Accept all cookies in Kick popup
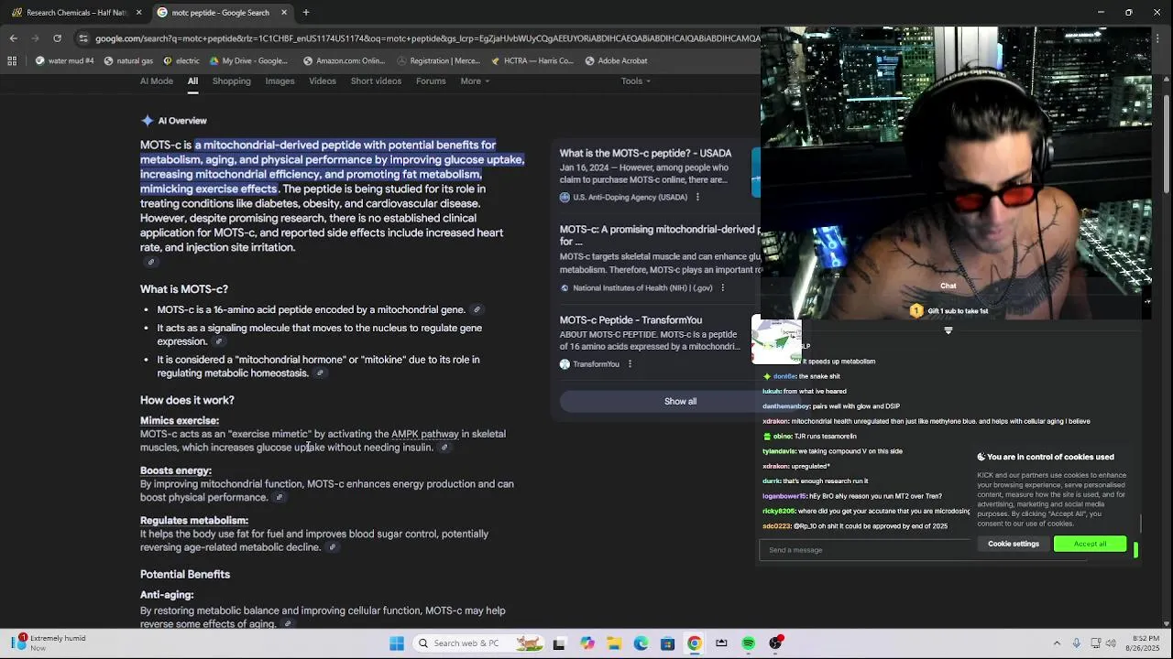This screenshot has width=1173, height=659. pyautogui.click(x=1090, y=544)
